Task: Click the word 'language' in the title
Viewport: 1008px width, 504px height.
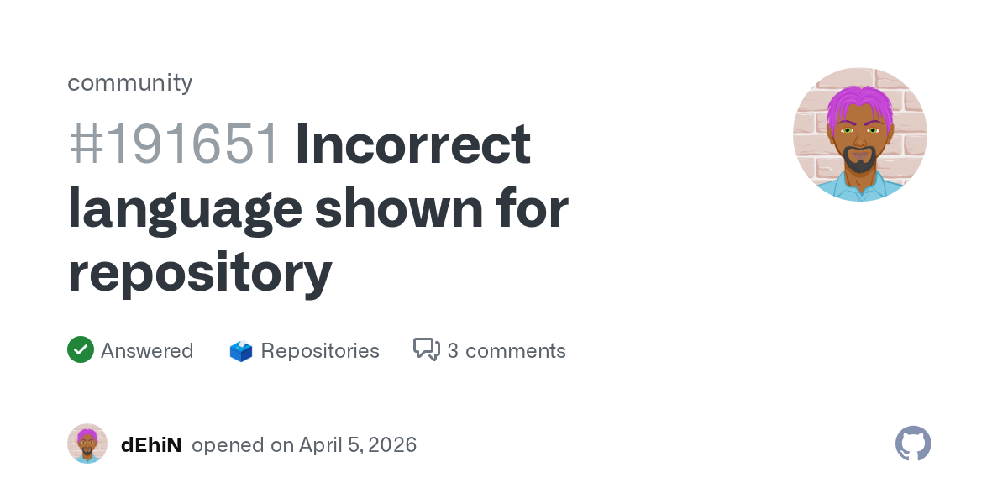Action: pyautogui.click(x=185, y=209)
